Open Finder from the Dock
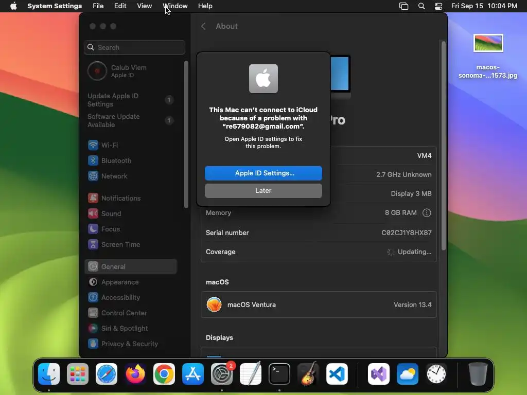 49,374
